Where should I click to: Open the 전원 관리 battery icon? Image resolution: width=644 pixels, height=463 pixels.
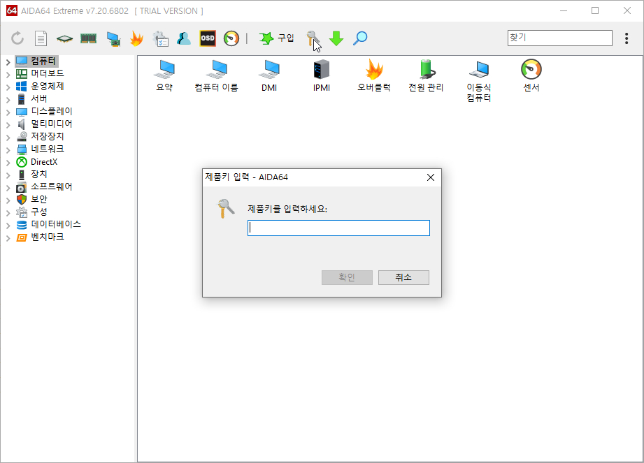tap(427, 75)
